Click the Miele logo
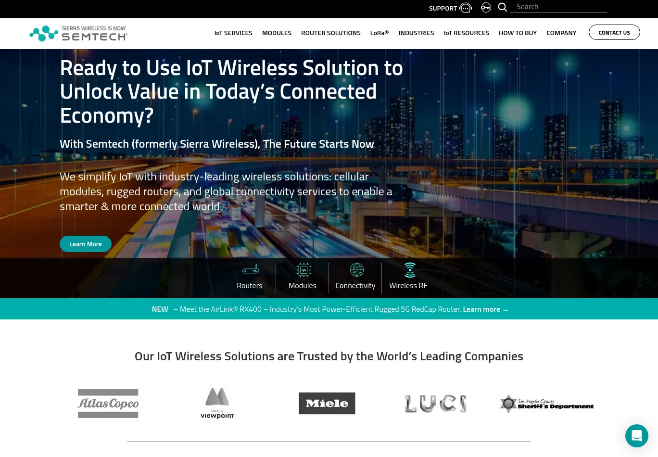658x457 pixels. (x=327, y=403)
